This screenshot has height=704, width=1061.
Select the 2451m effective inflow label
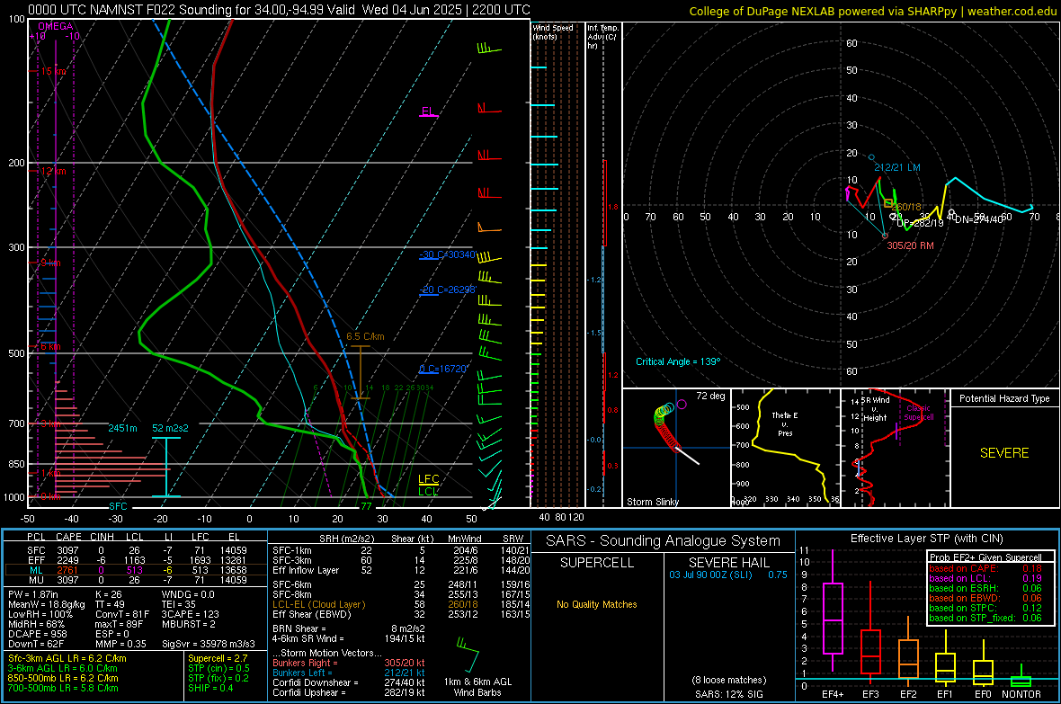122,428
